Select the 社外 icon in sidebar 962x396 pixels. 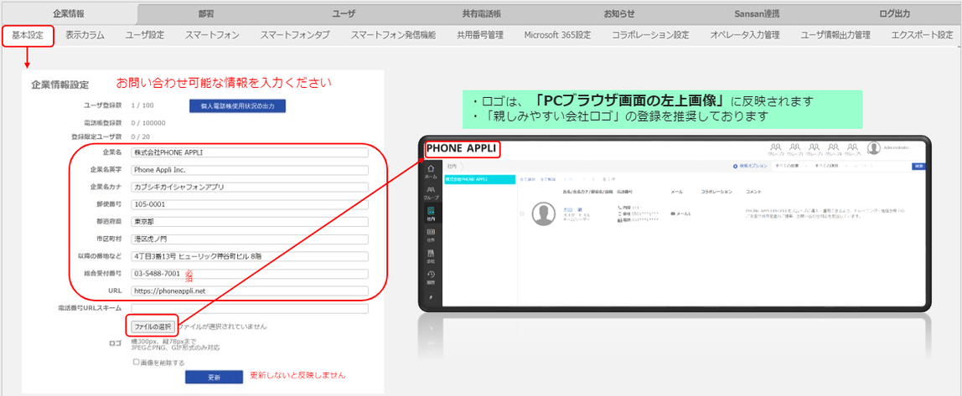point(431,233)
